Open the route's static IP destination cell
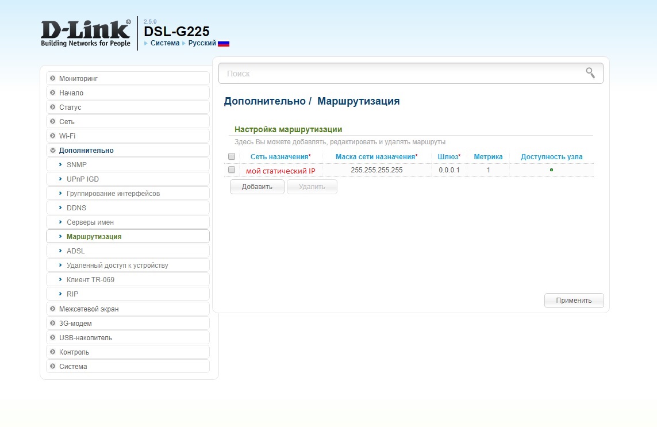 pyautogui.click(x=281, y=171)
